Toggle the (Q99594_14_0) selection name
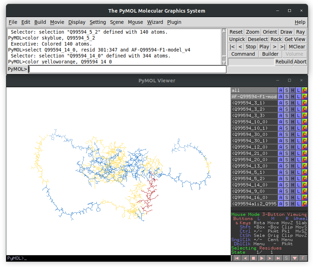Screen dimensions: 313x267 [254, 185]
